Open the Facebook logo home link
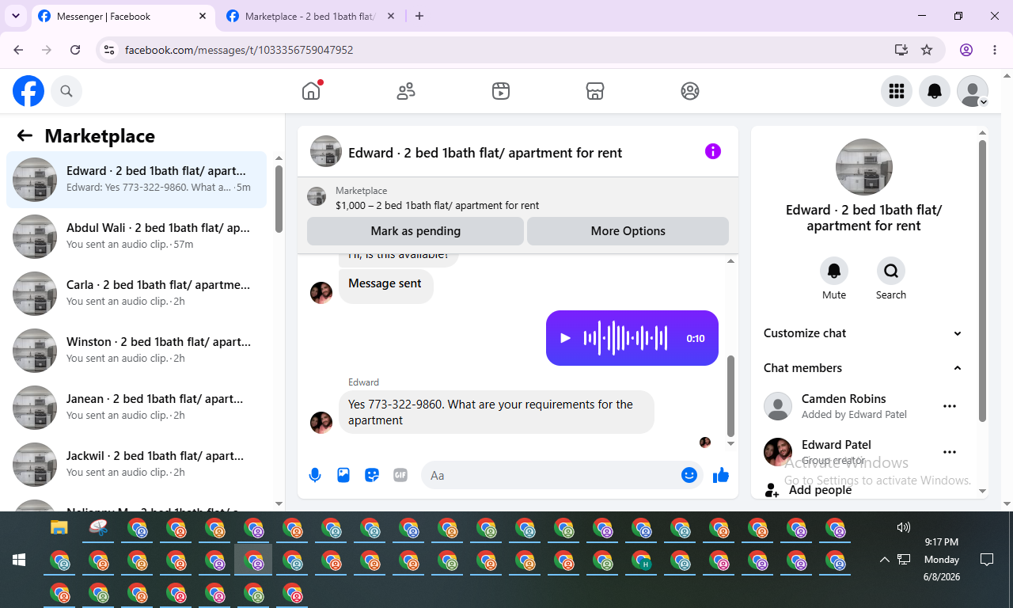The width and height of the screenshot is (1013, 608). 28,92
